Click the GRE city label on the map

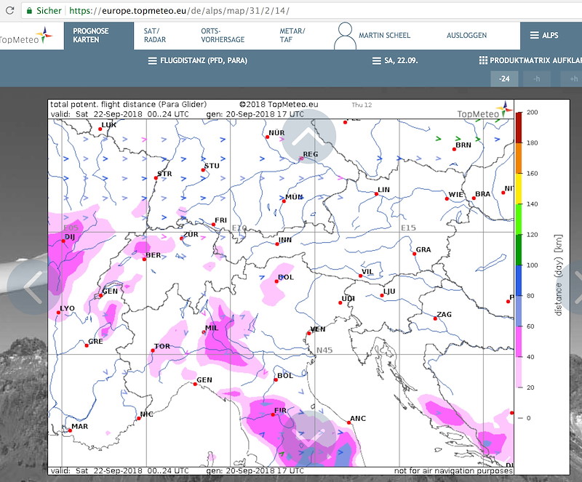pos(96,342)
